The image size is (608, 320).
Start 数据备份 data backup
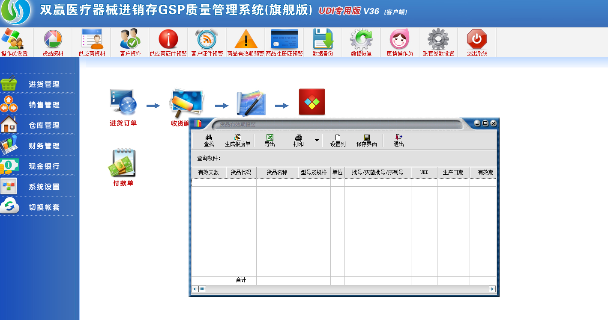322,42
